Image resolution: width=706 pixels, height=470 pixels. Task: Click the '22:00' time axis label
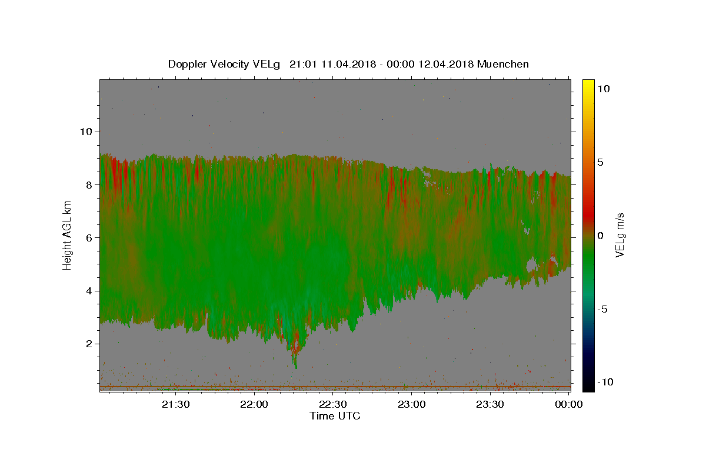(x=255, y=404)
